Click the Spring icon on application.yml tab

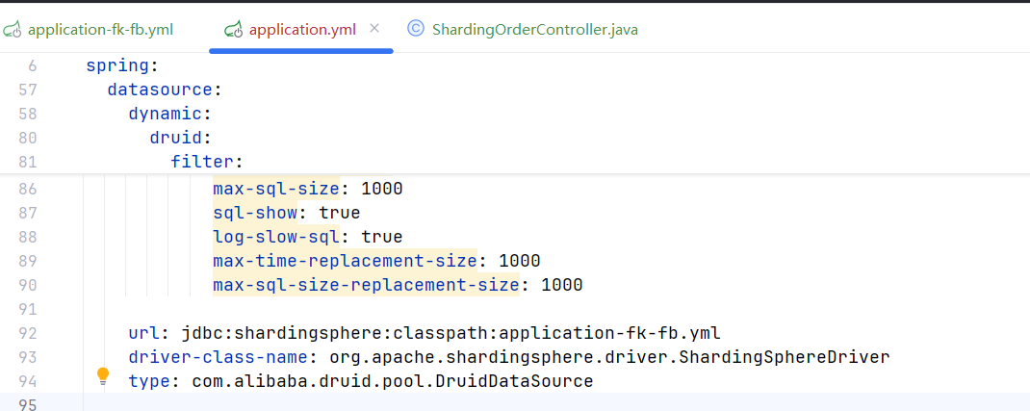point(234,30)
